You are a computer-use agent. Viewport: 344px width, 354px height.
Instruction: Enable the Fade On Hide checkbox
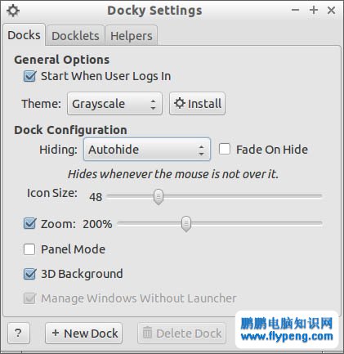pyautogui.click(x=225, y=150)
